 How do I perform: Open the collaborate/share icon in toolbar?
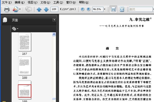coord(15,9)
